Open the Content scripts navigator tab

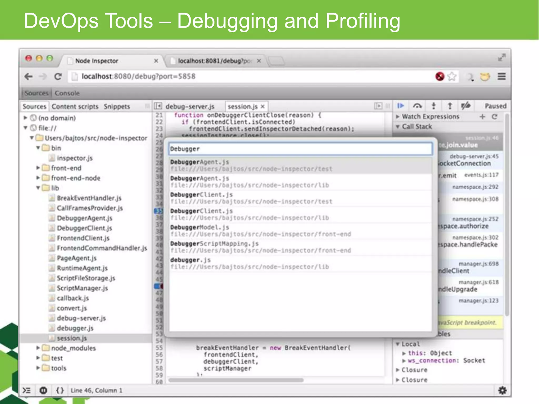[75, 107]
